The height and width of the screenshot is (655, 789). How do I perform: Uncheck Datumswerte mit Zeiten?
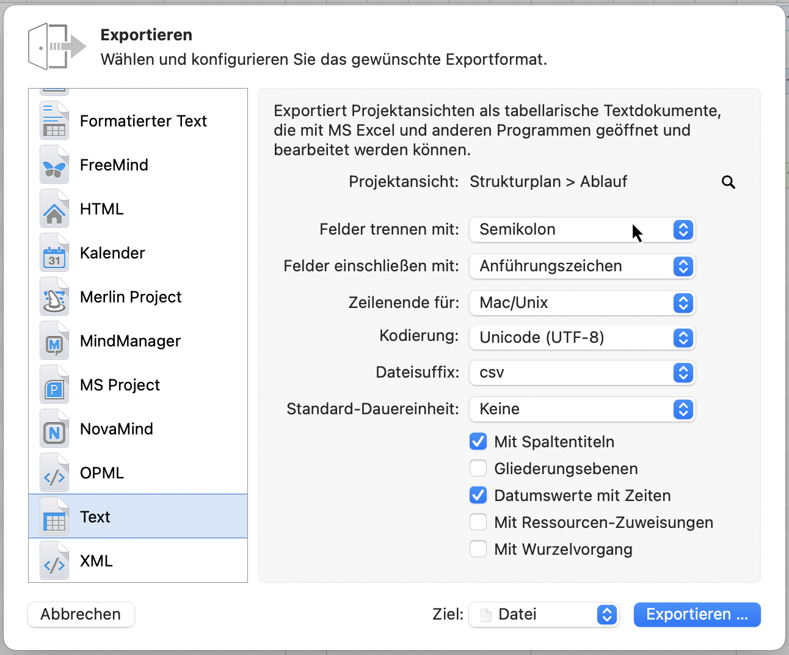point(478,495)
